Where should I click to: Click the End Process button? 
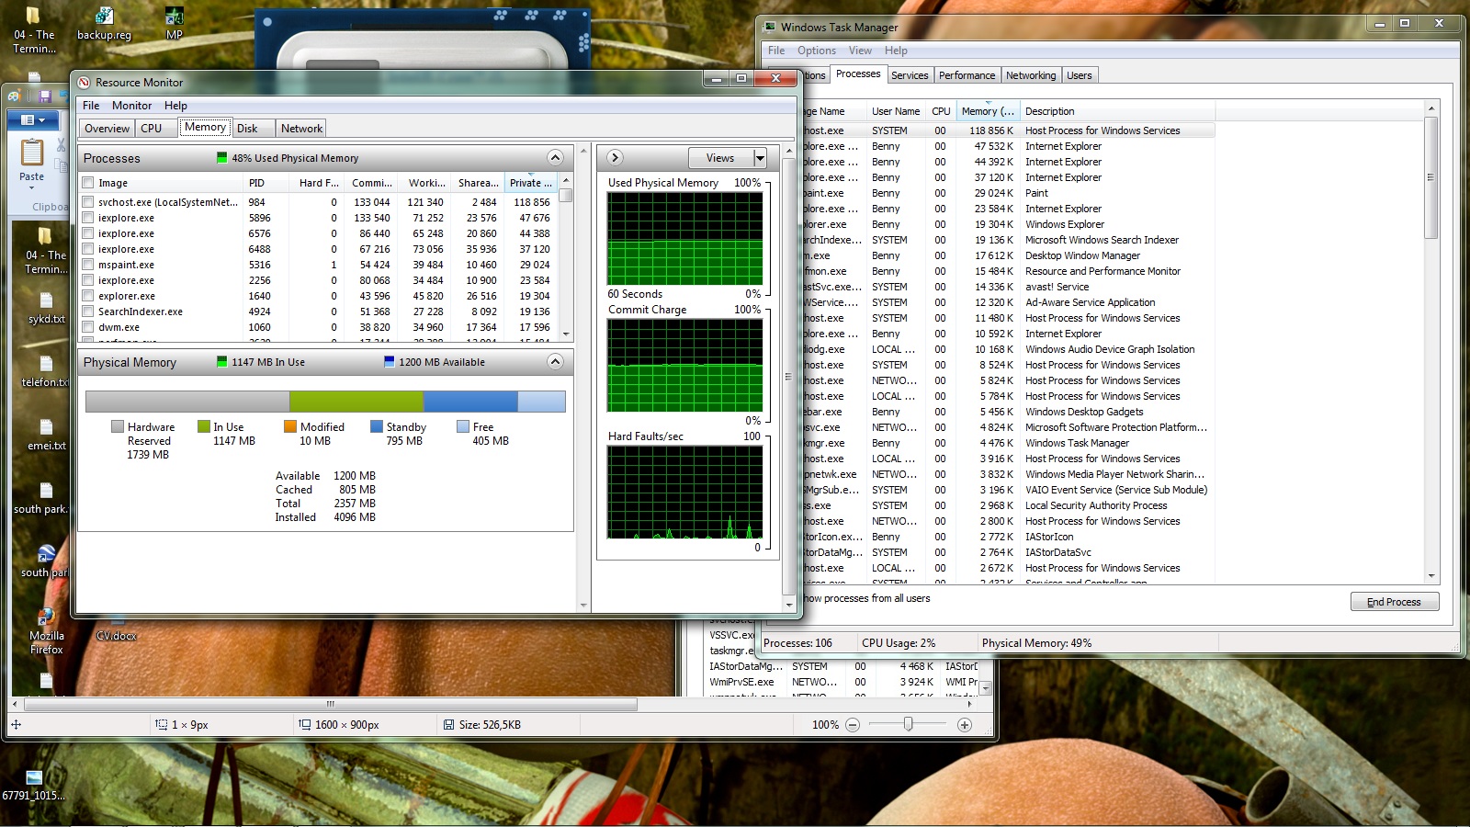(x=1395, y=602)
